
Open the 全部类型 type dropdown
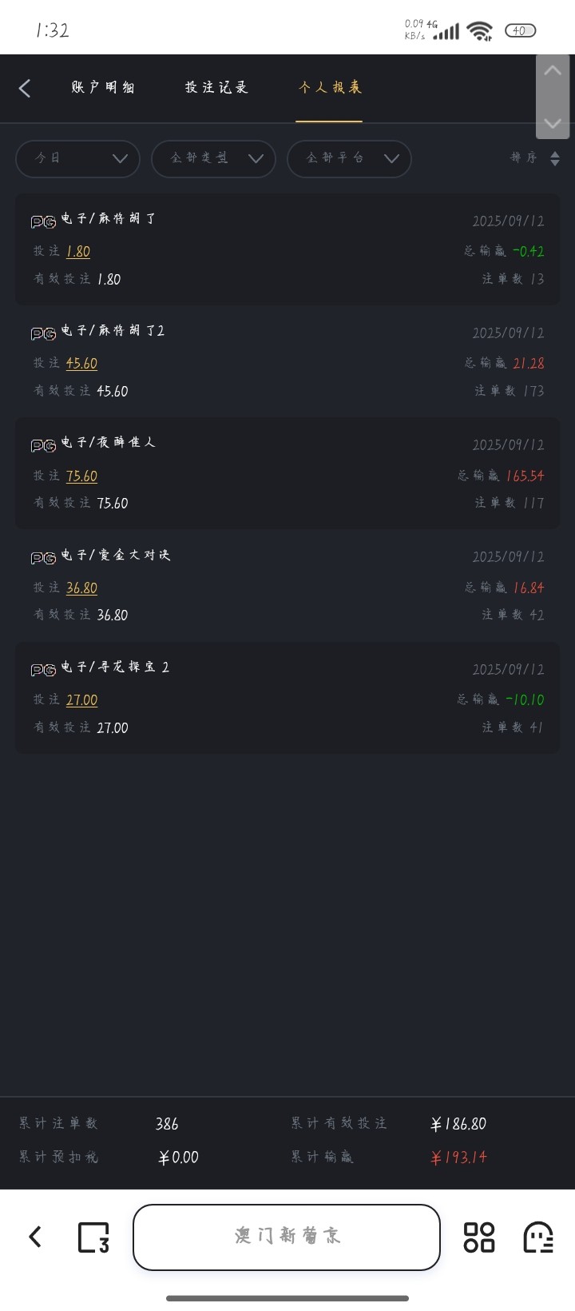[x=213, y=158]
